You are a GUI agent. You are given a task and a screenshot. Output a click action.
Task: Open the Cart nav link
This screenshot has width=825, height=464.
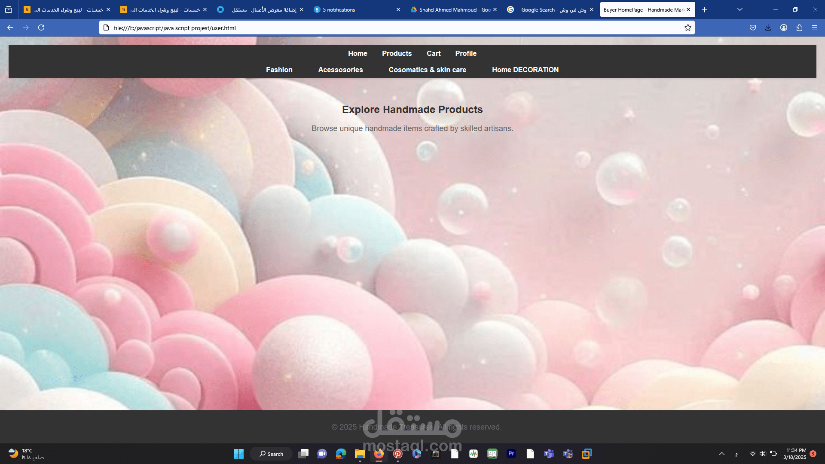[x=434, y=53]
